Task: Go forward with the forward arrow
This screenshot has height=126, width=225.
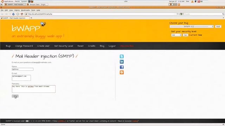Action: (6, 14)
